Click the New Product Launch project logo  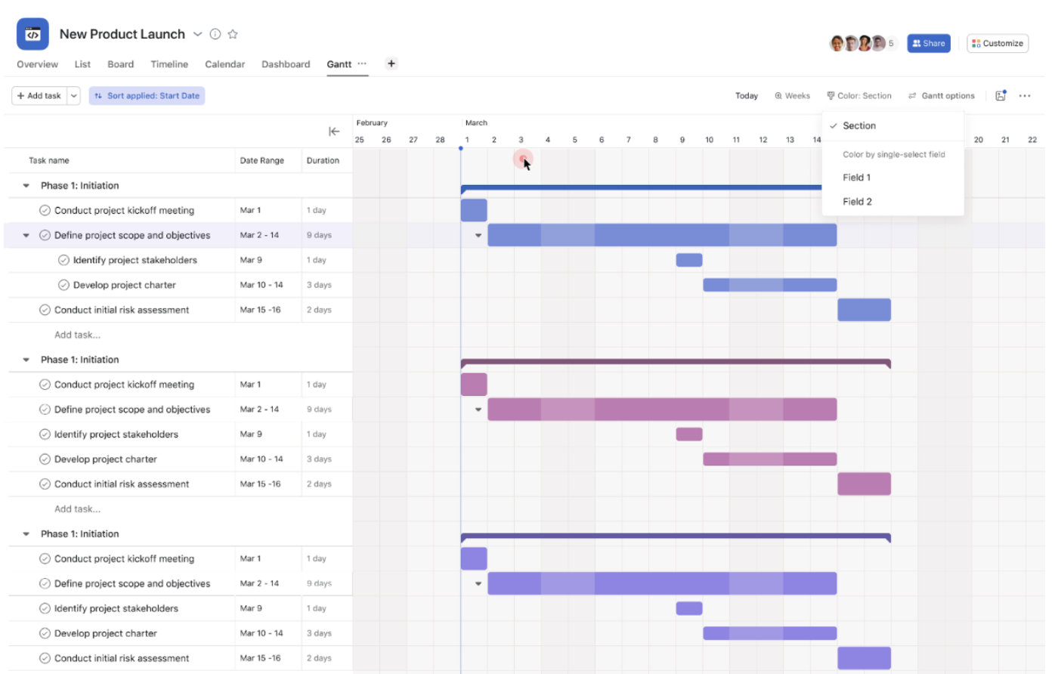[32, 33]
